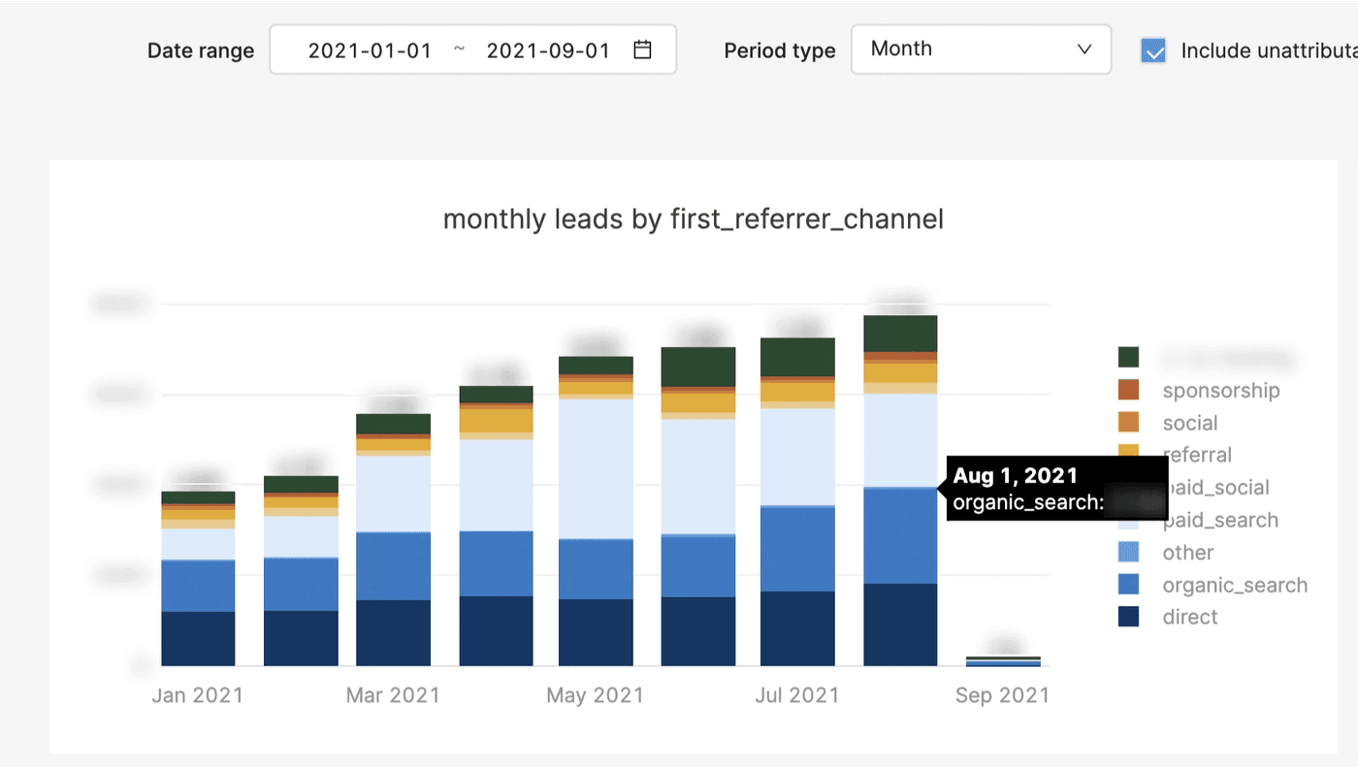Screen dimensions: 1358x767
Task: Click the monthly leads chart title
Action: [x=694, y=219]
